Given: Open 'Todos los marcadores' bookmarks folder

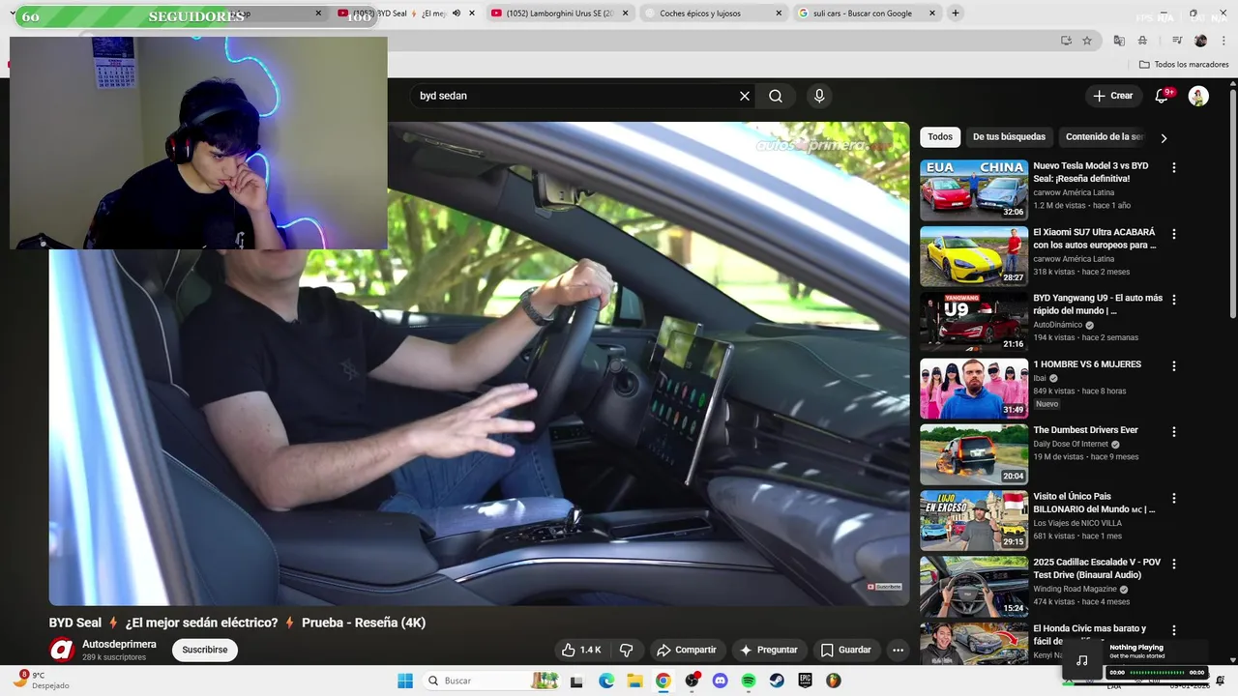Looking at the screenshot, I should click(x=1184, y=65).
